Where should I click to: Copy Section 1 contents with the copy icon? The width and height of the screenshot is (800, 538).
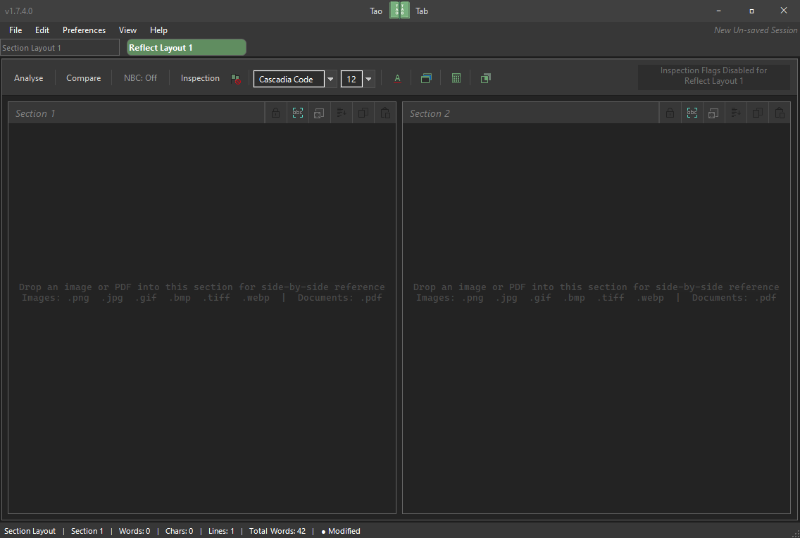(363, 113)
